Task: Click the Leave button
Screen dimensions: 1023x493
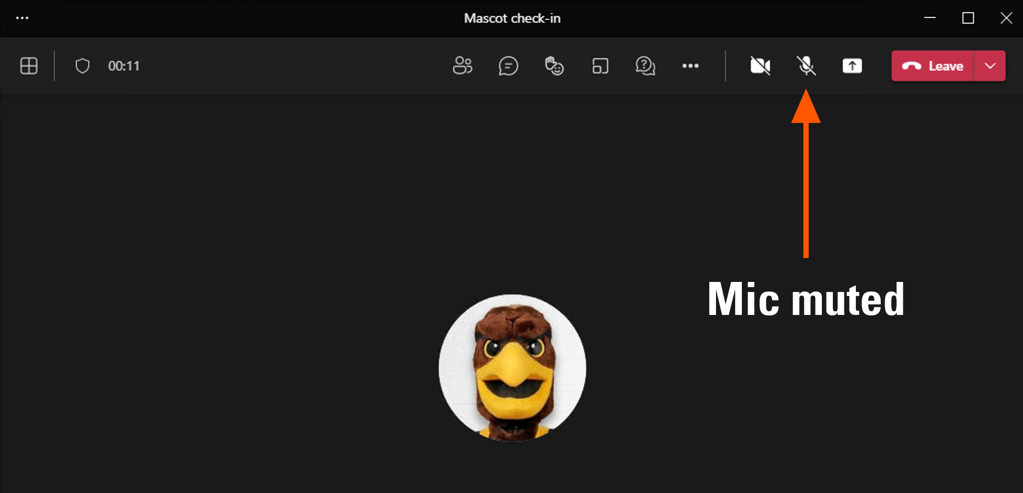Action: (x=933, y=66)
